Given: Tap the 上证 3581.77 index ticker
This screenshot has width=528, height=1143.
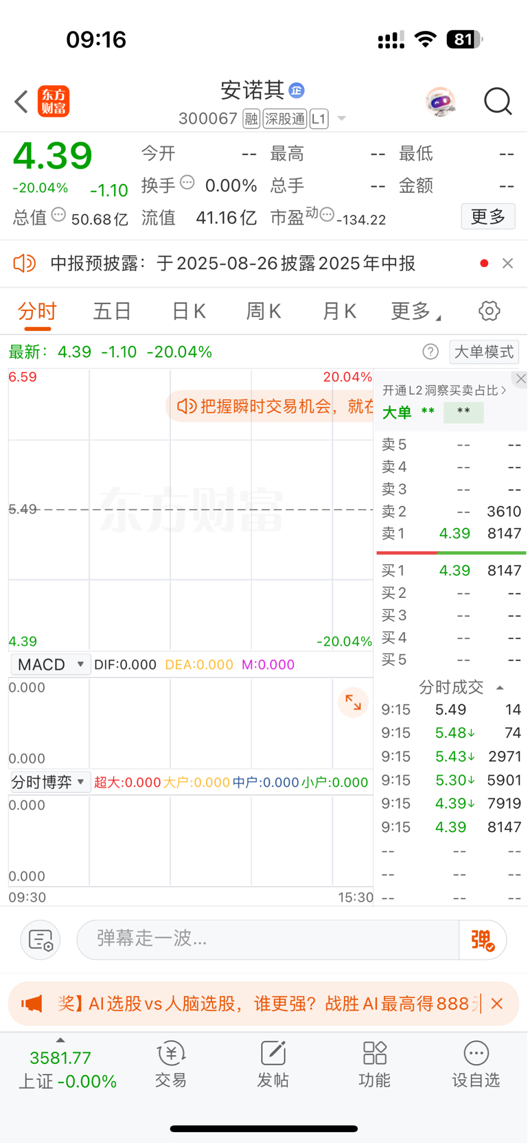Looking at the screenshot, I should coord(67,1070).
